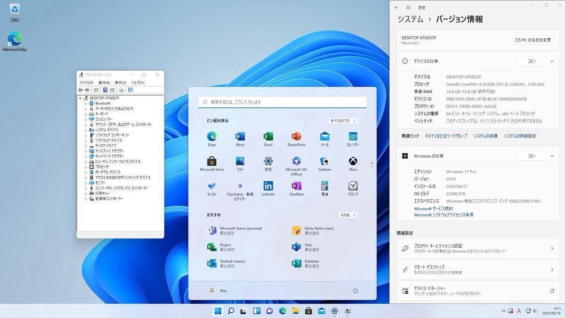The height and width of the screenshot is (318, 565).
Task: Open the メール app icon
Action: (x=325, y=137)
